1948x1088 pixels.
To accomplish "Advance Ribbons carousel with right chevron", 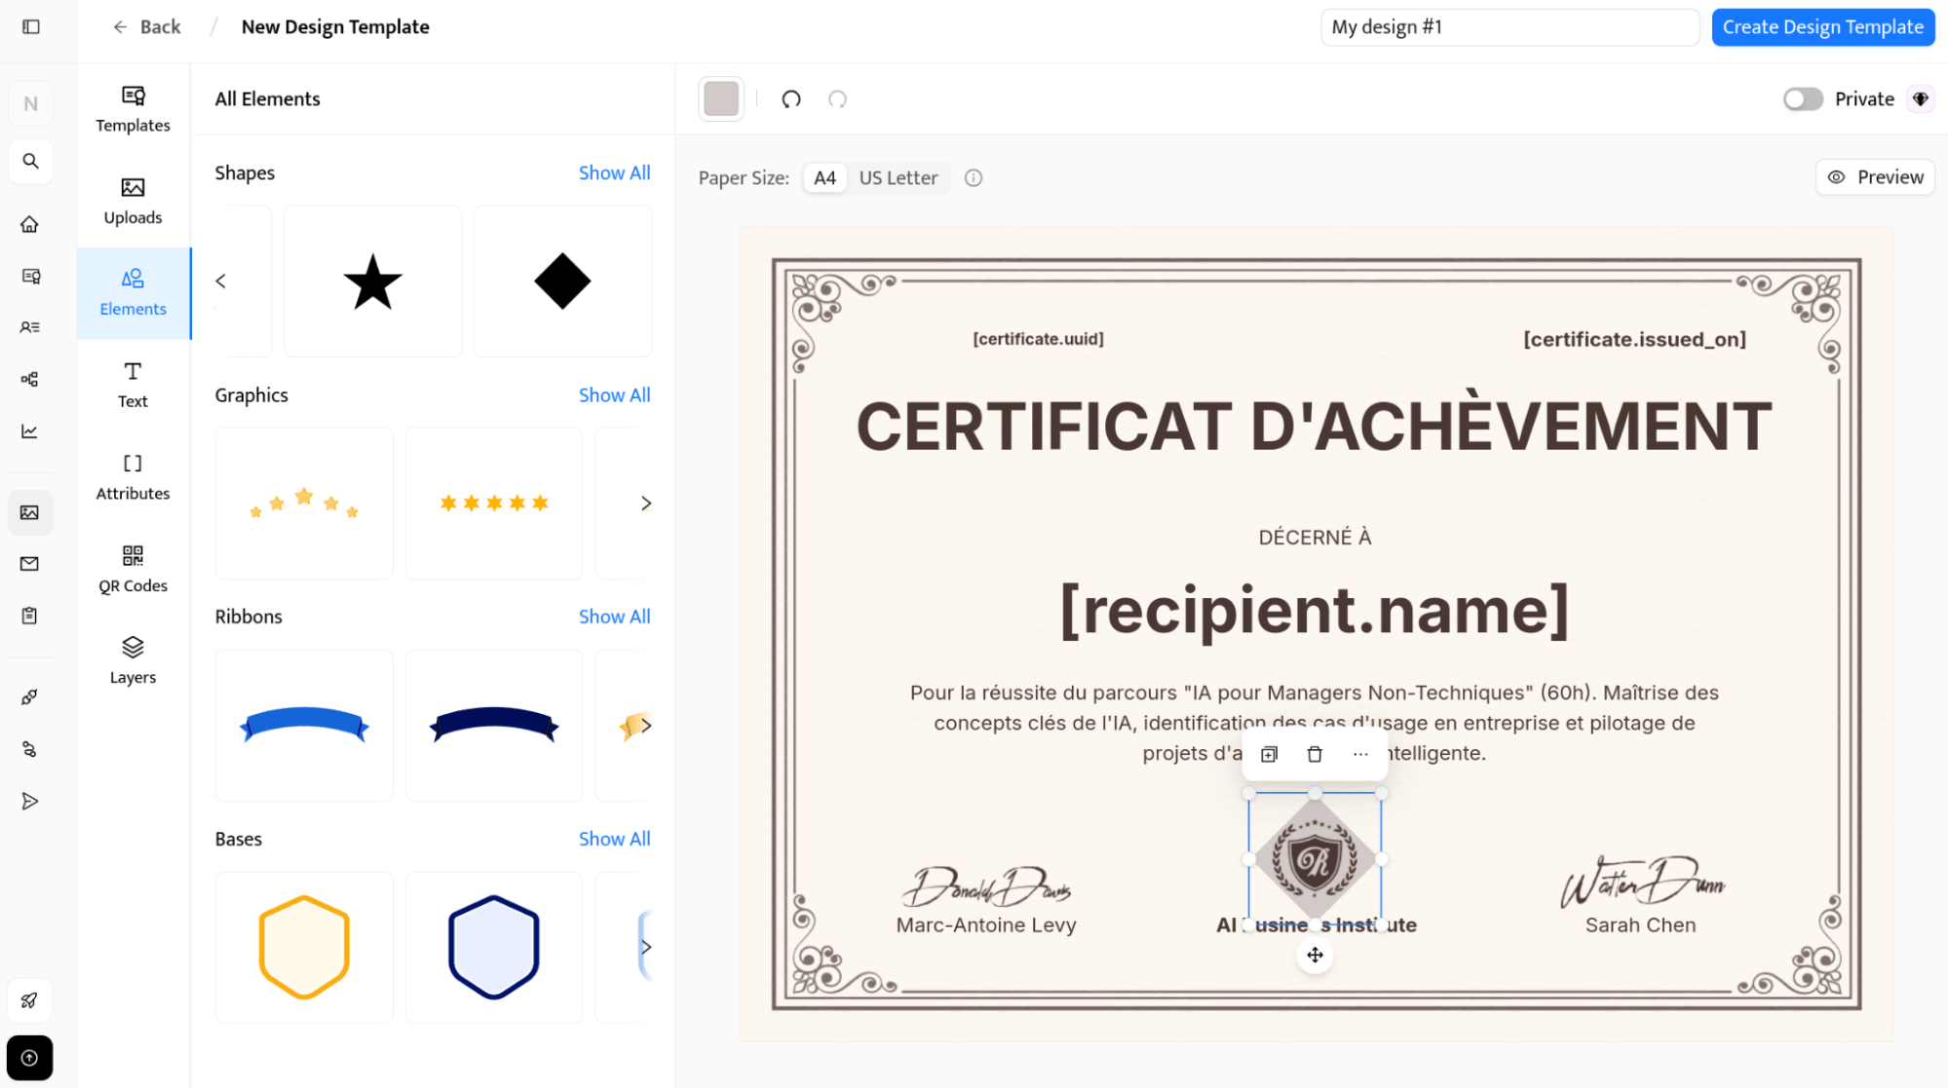I will [645, 726].
